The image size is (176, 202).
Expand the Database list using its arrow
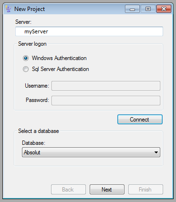pos(156,152)
